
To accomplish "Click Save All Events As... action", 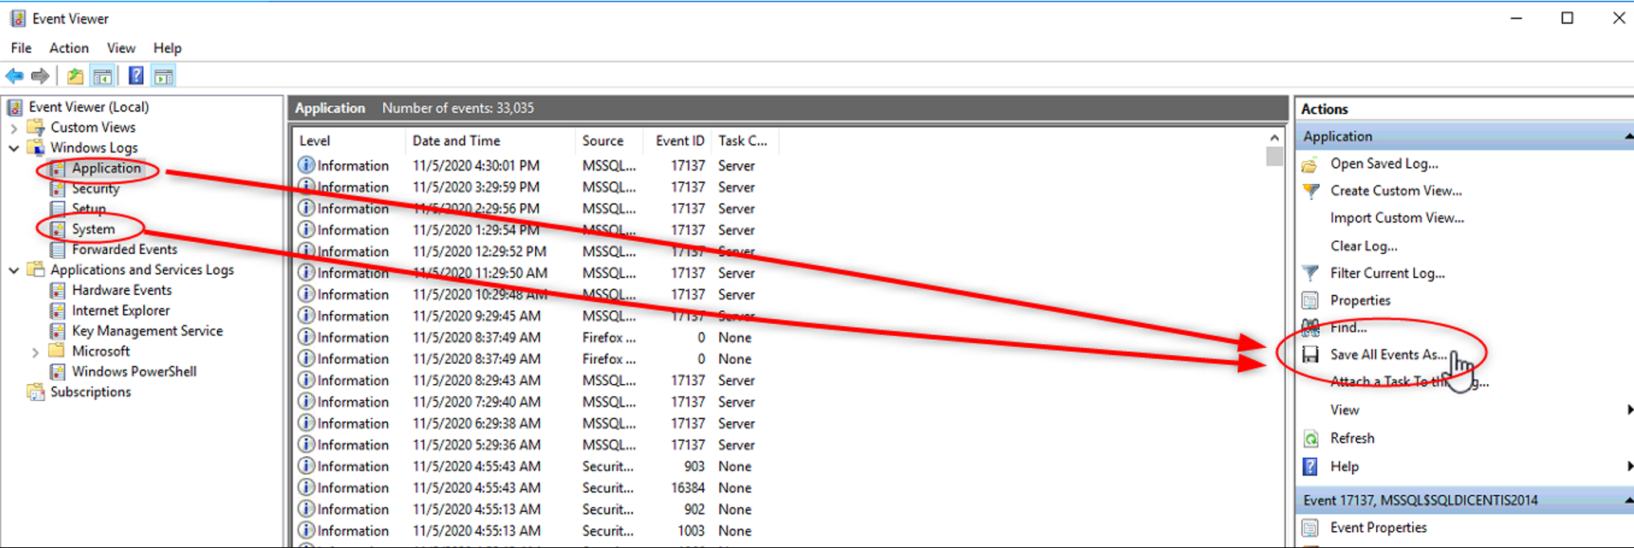I will pyautogui.click(x=1388, y=354).
